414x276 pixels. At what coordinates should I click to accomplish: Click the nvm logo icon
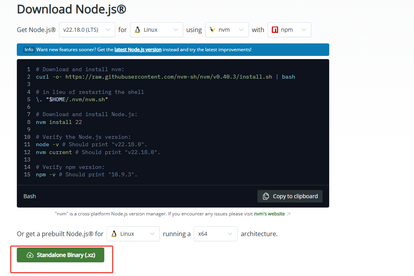click(212, 30)
